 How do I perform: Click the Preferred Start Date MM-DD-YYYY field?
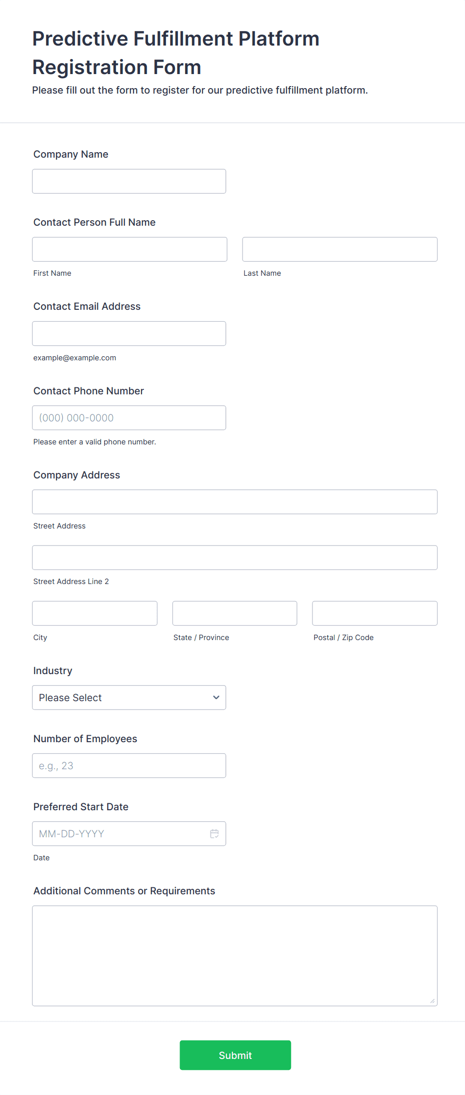pos(120,833)
